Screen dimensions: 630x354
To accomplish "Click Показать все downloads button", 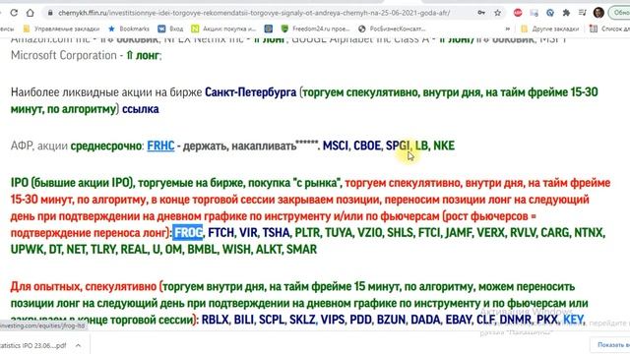I will (612, 345).
